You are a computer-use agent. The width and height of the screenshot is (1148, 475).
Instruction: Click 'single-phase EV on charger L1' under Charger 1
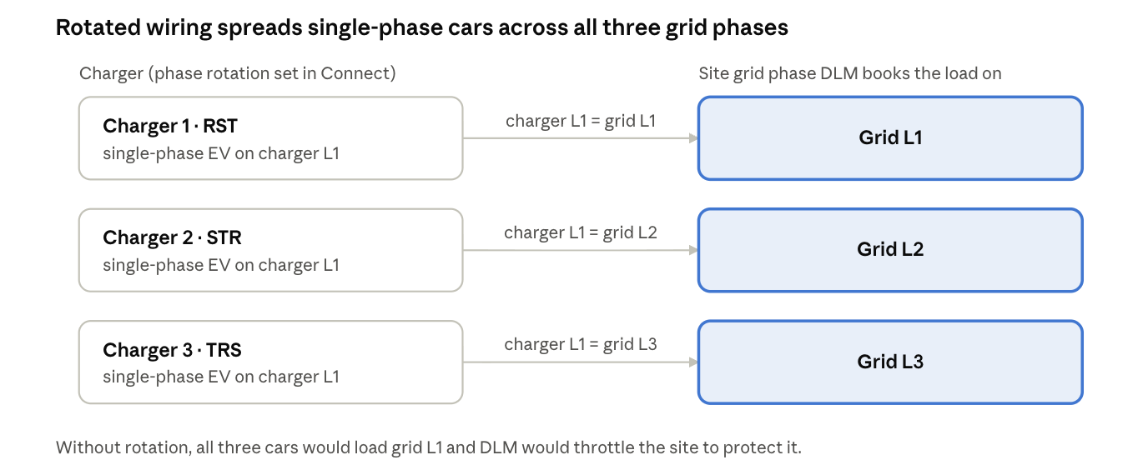pos(221,153)
